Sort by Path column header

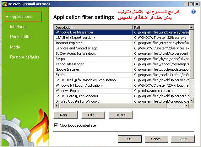point(161,28)
